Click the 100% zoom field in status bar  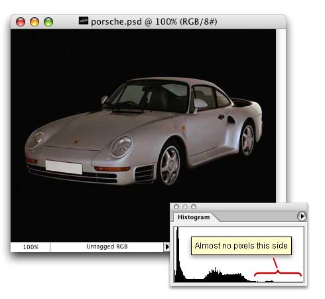tap(31, 247)
